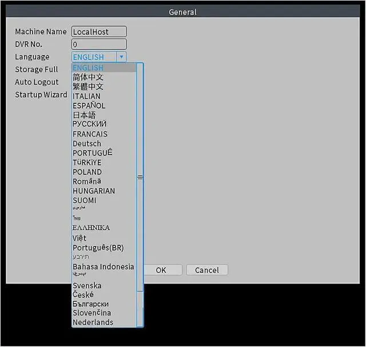Click the OK button
Screen dimensions: 366x347
pyautogui.click(x=161, y=270)
